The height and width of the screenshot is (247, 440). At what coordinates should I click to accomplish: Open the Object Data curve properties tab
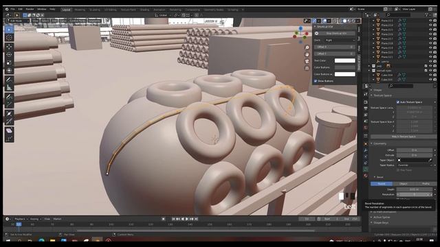366,169
